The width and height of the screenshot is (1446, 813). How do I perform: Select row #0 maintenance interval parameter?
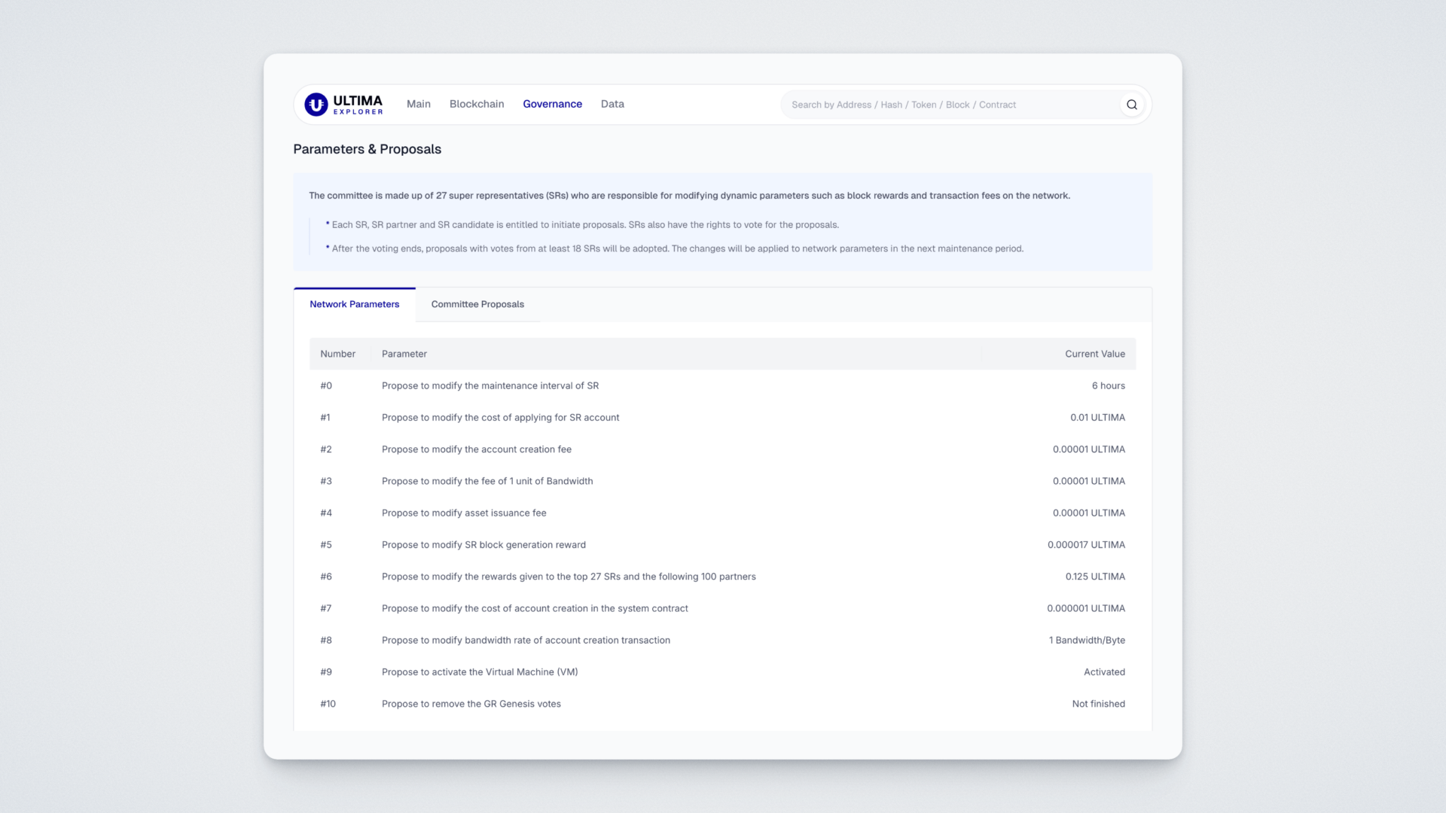(x=490, y=385)
